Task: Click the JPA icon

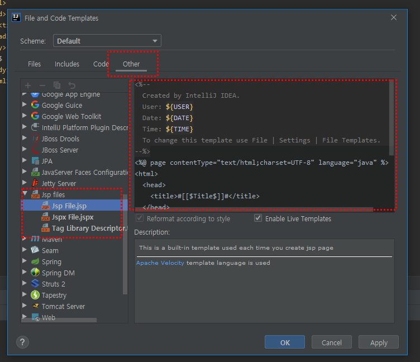Action: 35,161
